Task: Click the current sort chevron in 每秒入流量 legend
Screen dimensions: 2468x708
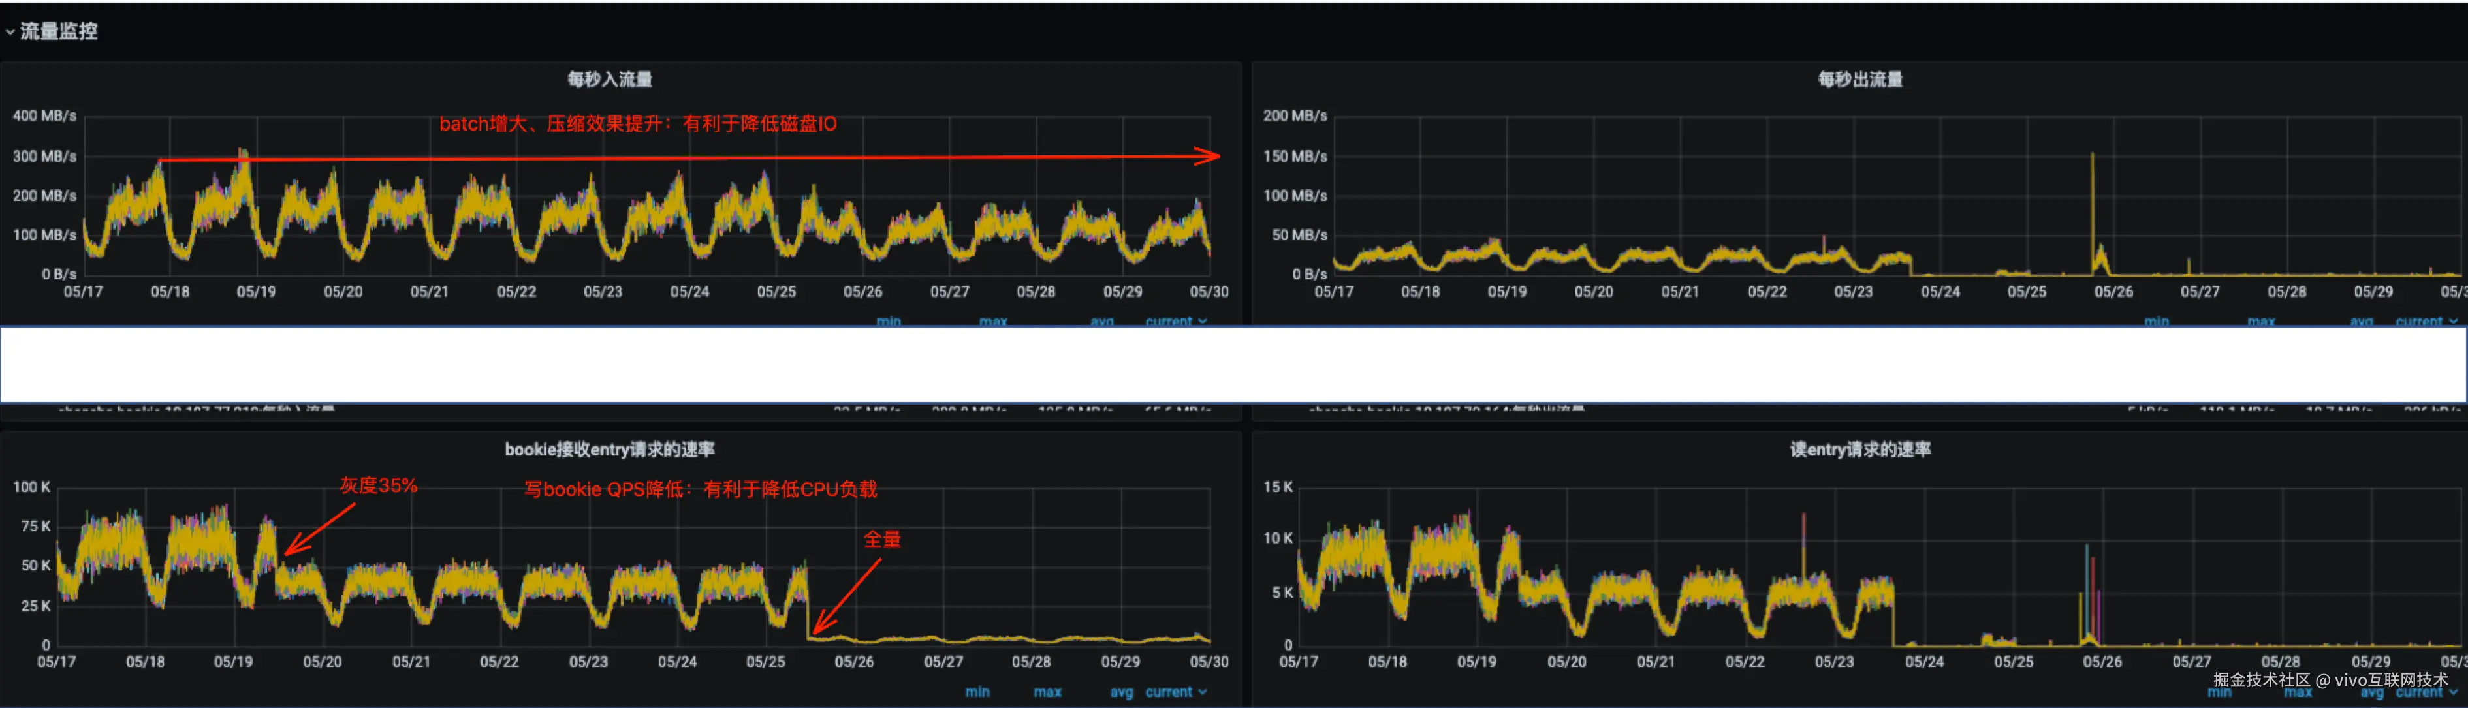Action: coord(1203,321)
